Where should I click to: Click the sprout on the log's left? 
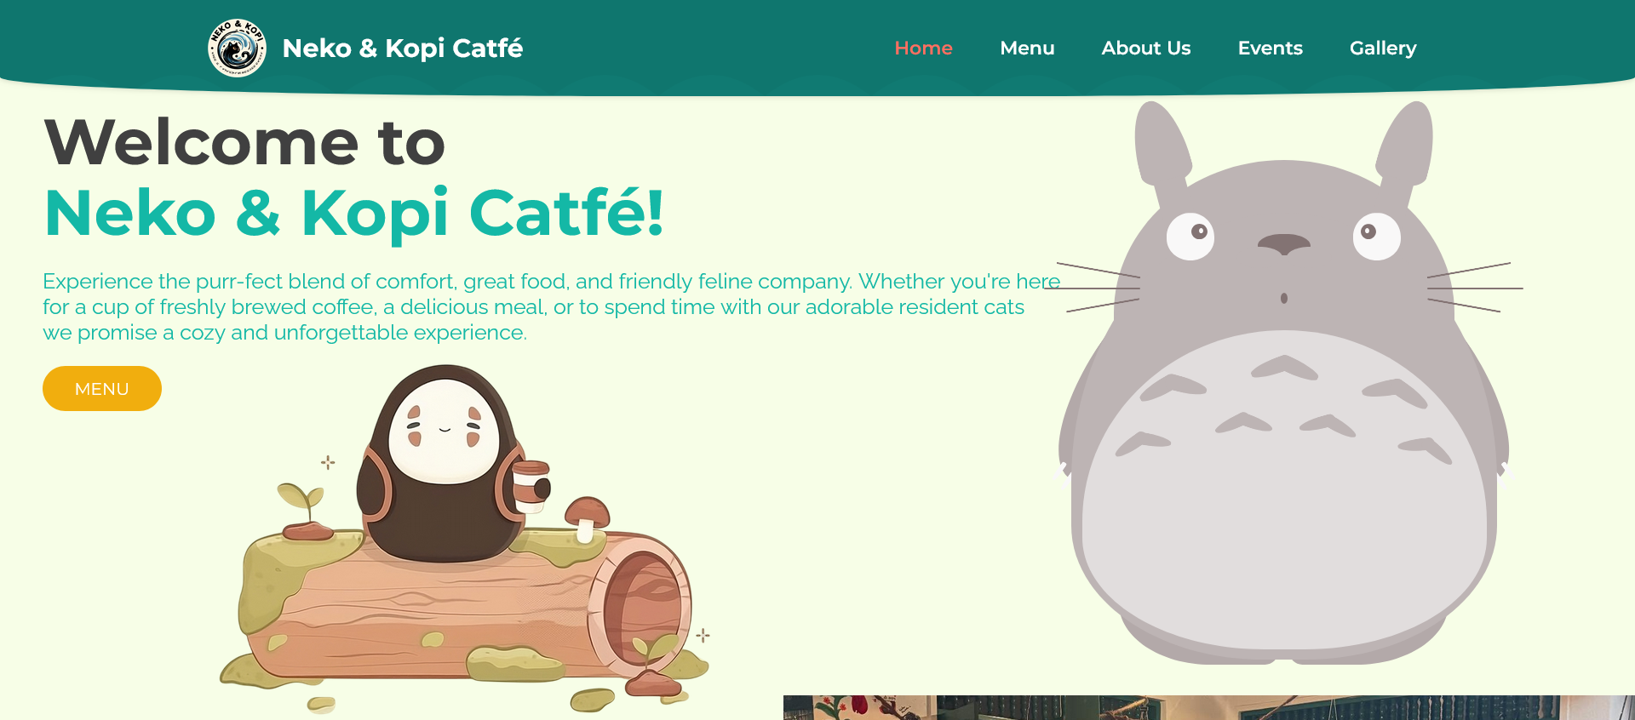coord(304,511)
